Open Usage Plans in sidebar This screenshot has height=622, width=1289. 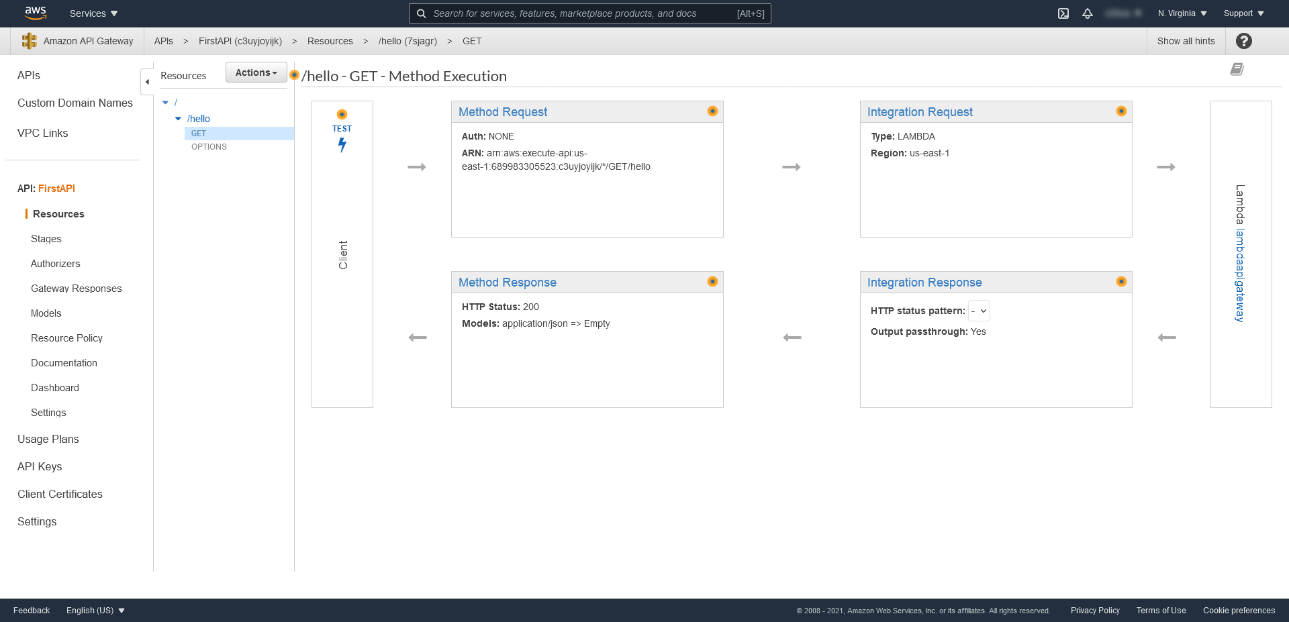(48, 439)
